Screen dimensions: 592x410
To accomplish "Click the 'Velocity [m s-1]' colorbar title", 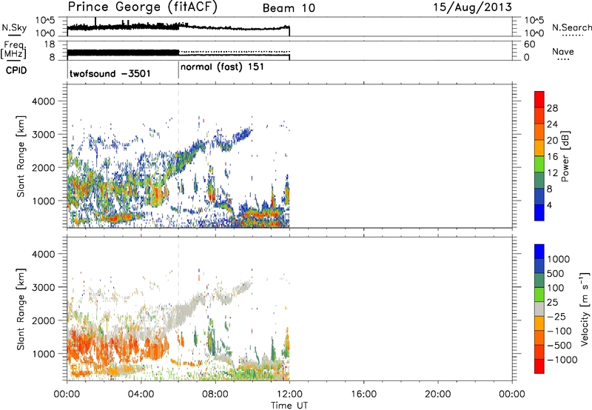I will tap(585, 309).
